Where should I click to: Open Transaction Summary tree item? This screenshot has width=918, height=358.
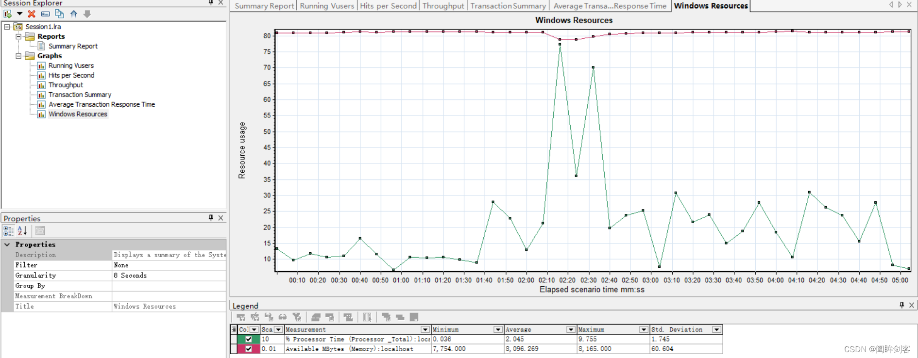(x=80, y=95)
